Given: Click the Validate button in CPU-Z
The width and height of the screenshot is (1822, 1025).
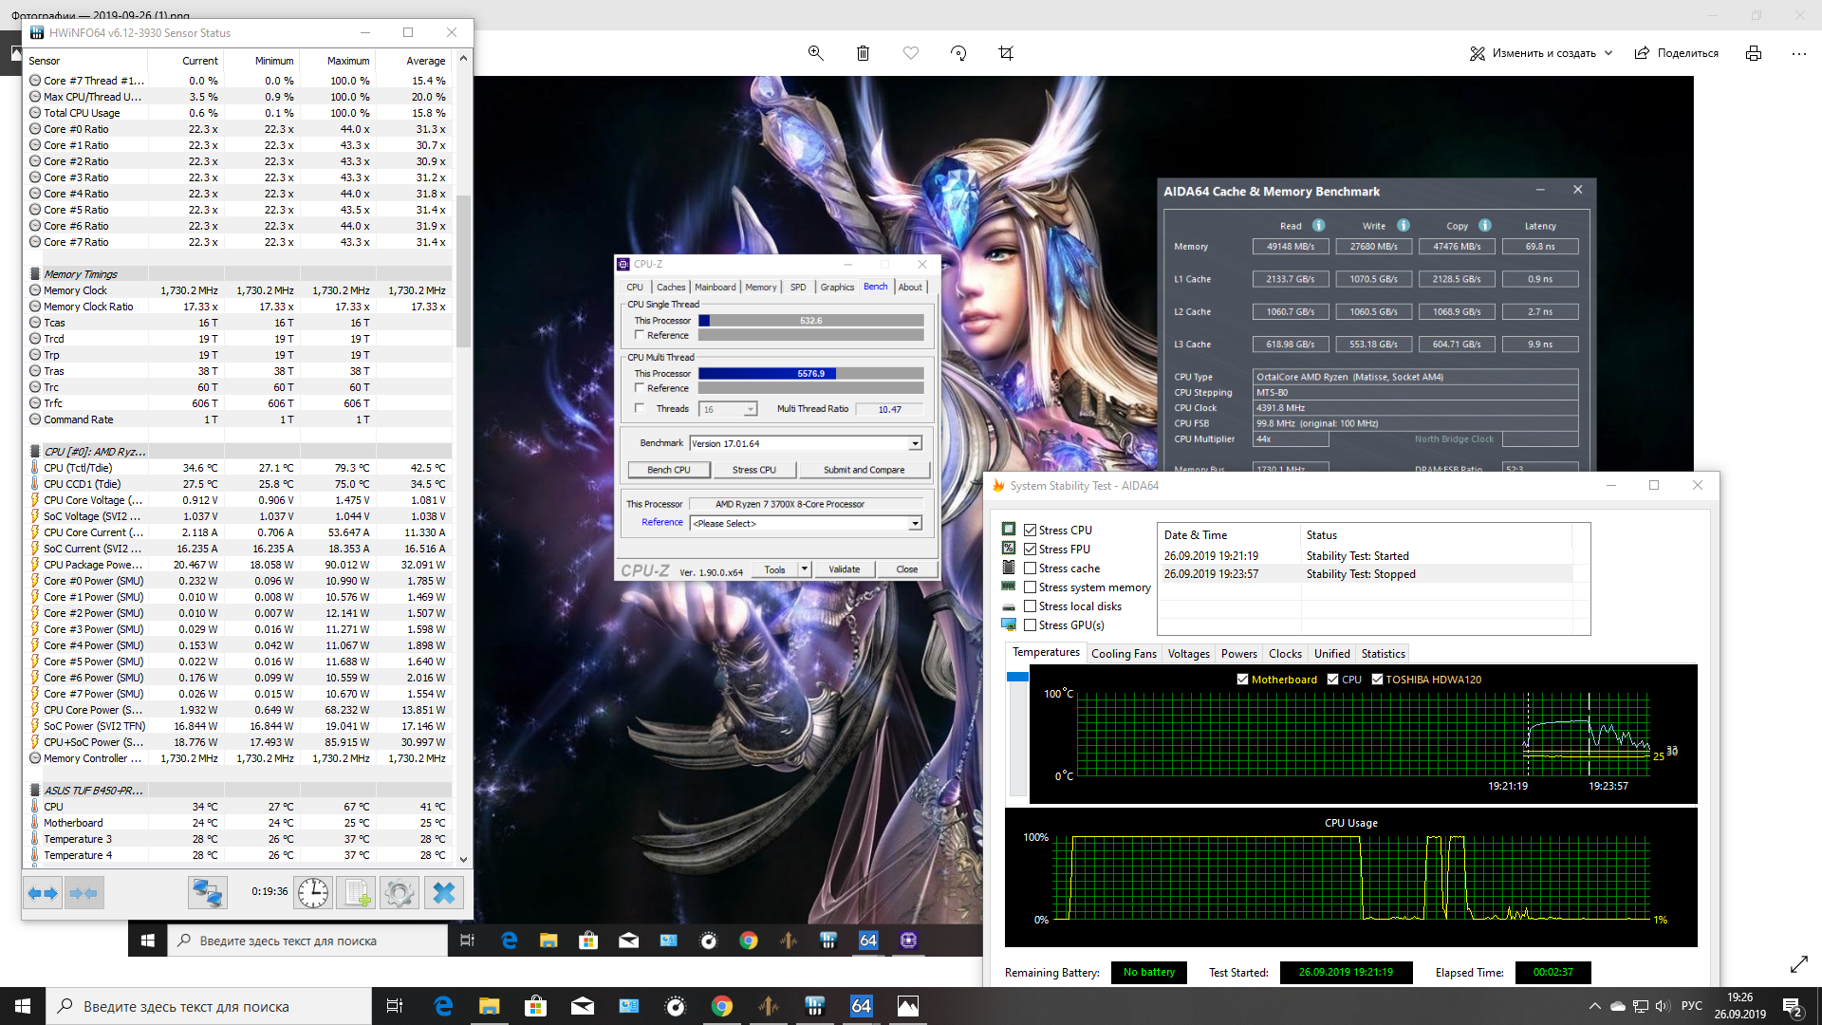Looking at the screenshot, I should click(844, 569).
